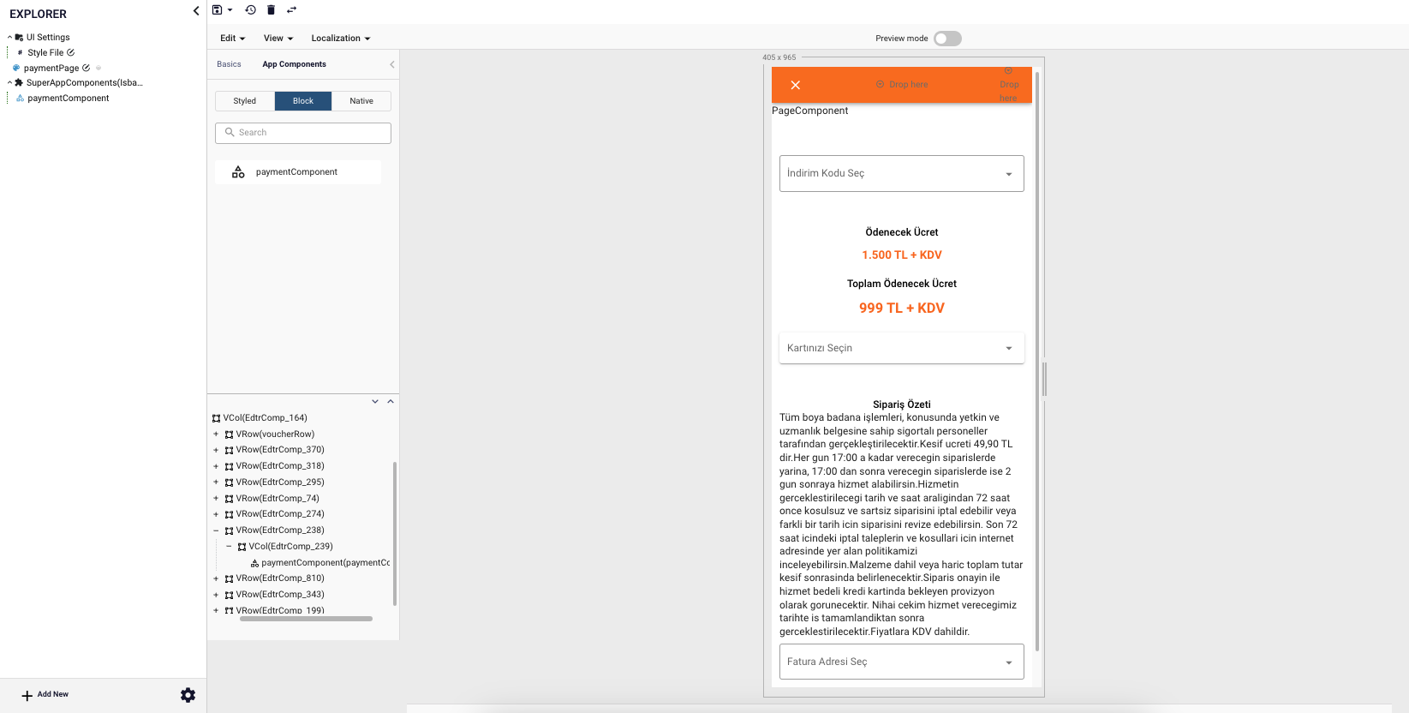Screen dimensions: 1409x713
Task: Select the Styled segment option
Action: coord(245,101)
